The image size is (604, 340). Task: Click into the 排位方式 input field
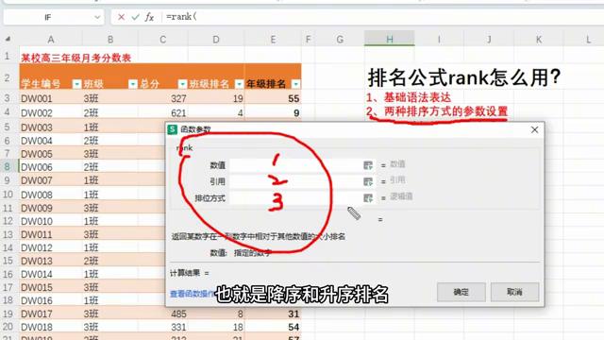coord(295,198)
